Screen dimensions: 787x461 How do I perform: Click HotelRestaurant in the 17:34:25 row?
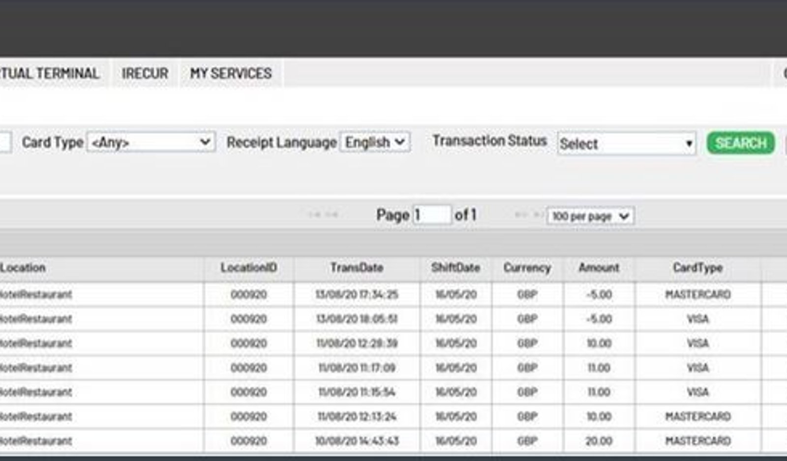(36, 294)
